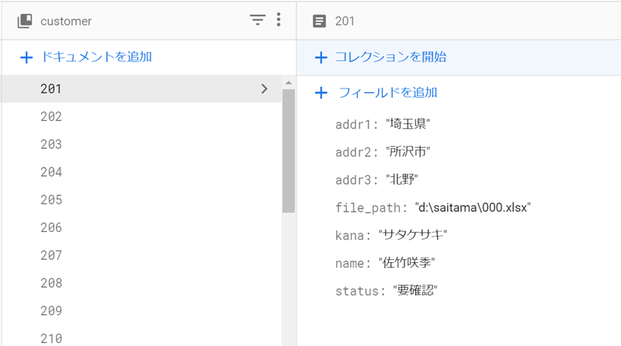Screen dimensions: 621x346
Task: Click plus icon for フィールドを追加
Action: pos(321,93)
